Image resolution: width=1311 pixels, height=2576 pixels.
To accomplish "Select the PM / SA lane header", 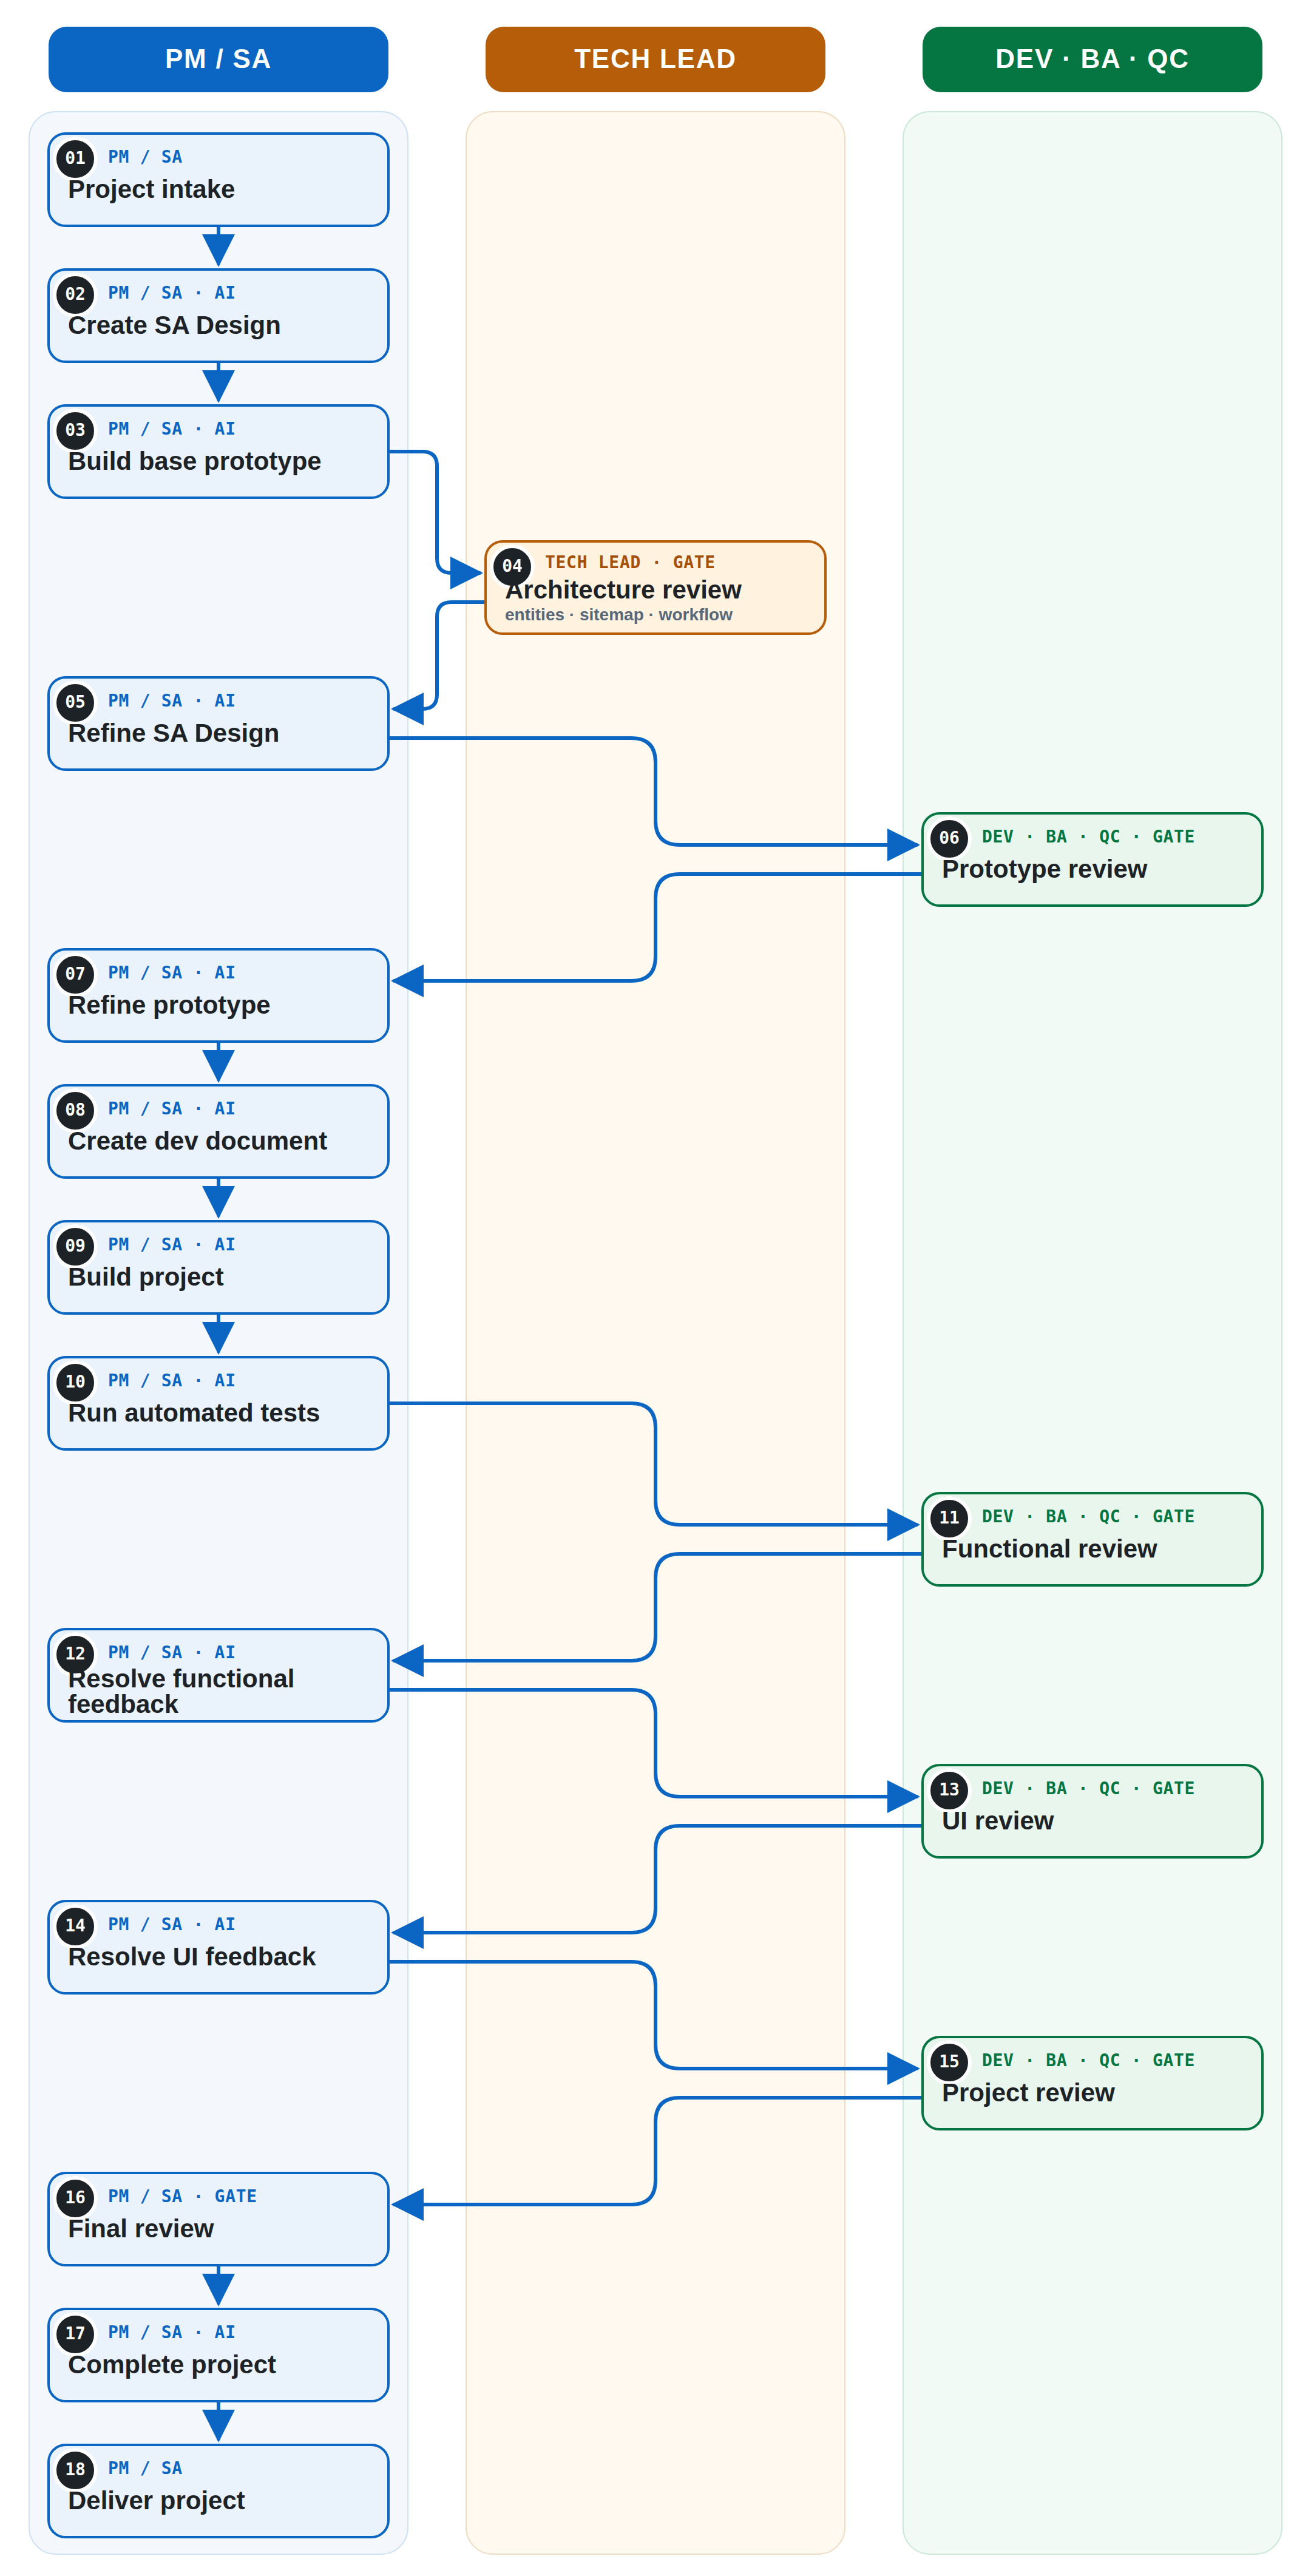I will 218,59.
